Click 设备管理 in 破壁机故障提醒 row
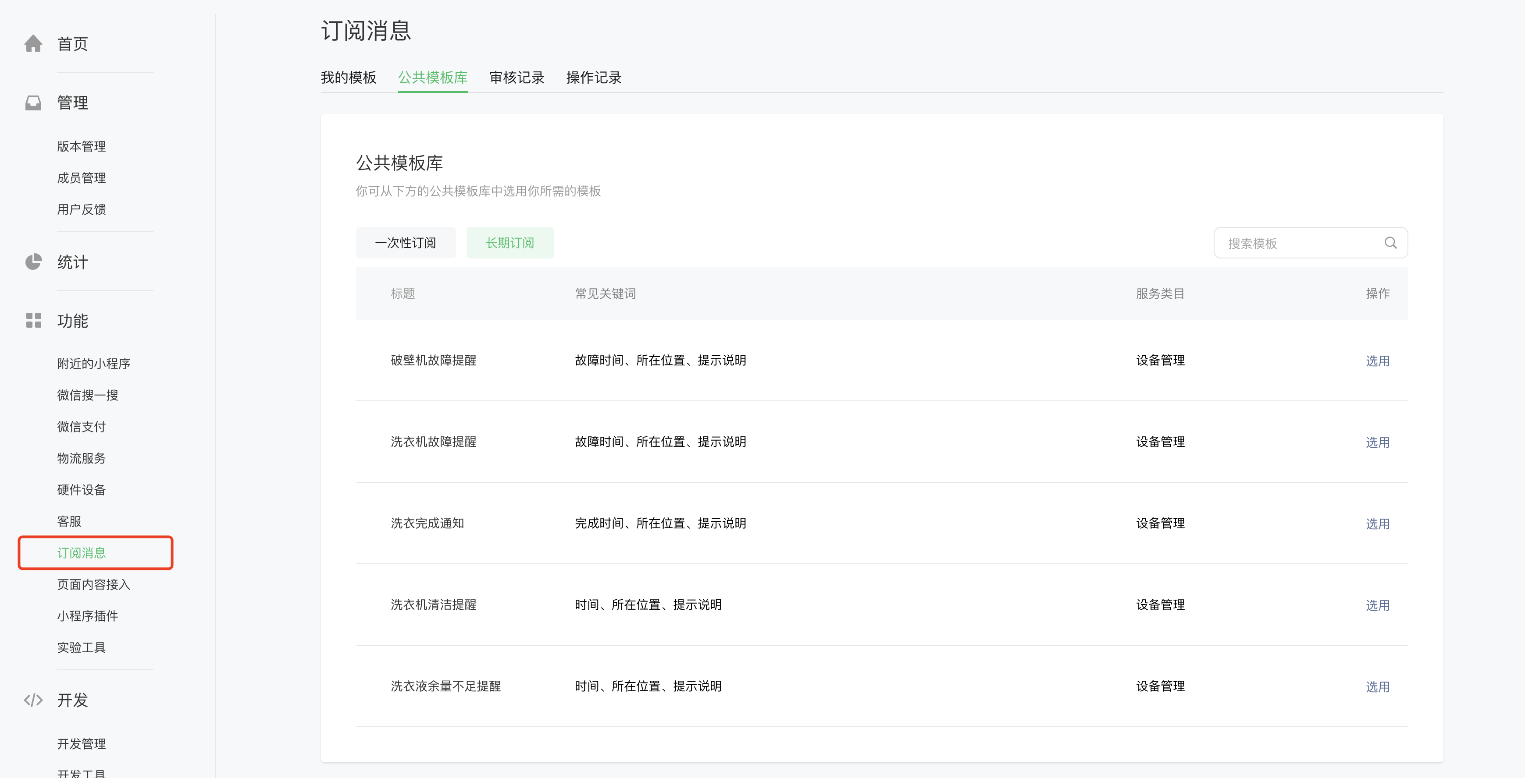Viewport: 1525px width, 778px height. (1160, 361)
